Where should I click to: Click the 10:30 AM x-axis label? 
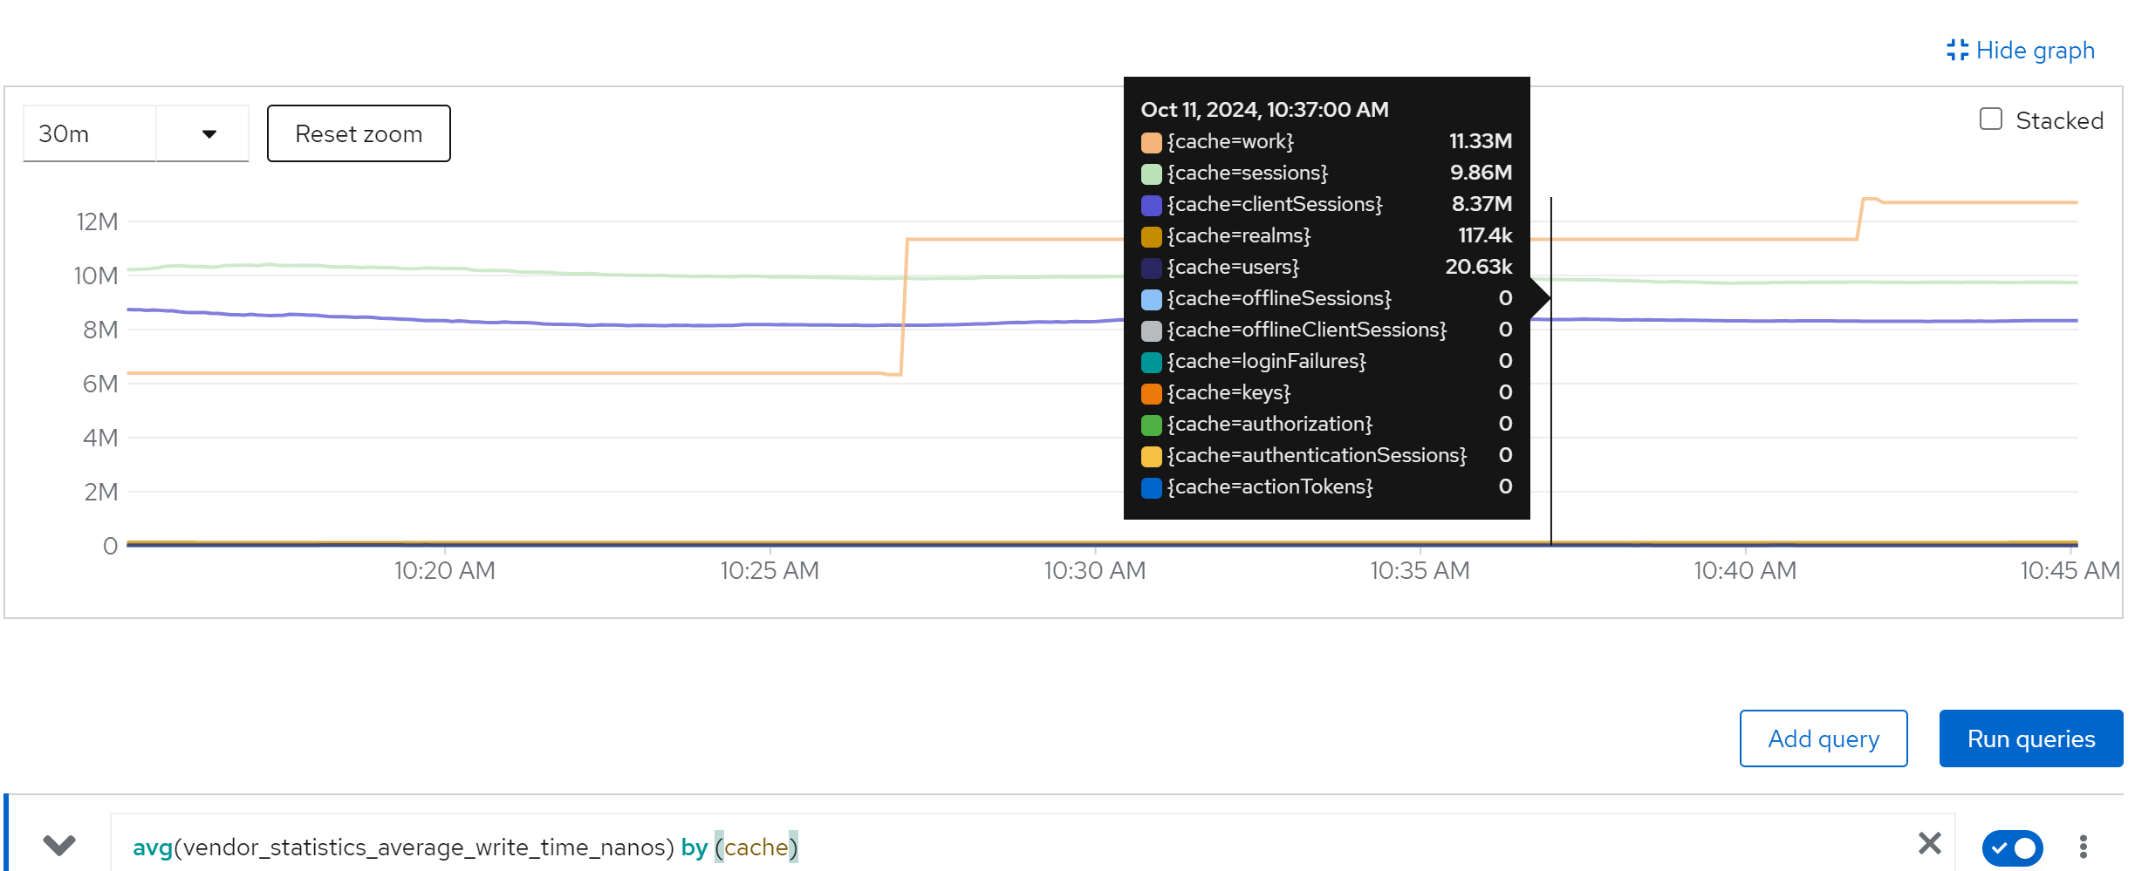1094,570
